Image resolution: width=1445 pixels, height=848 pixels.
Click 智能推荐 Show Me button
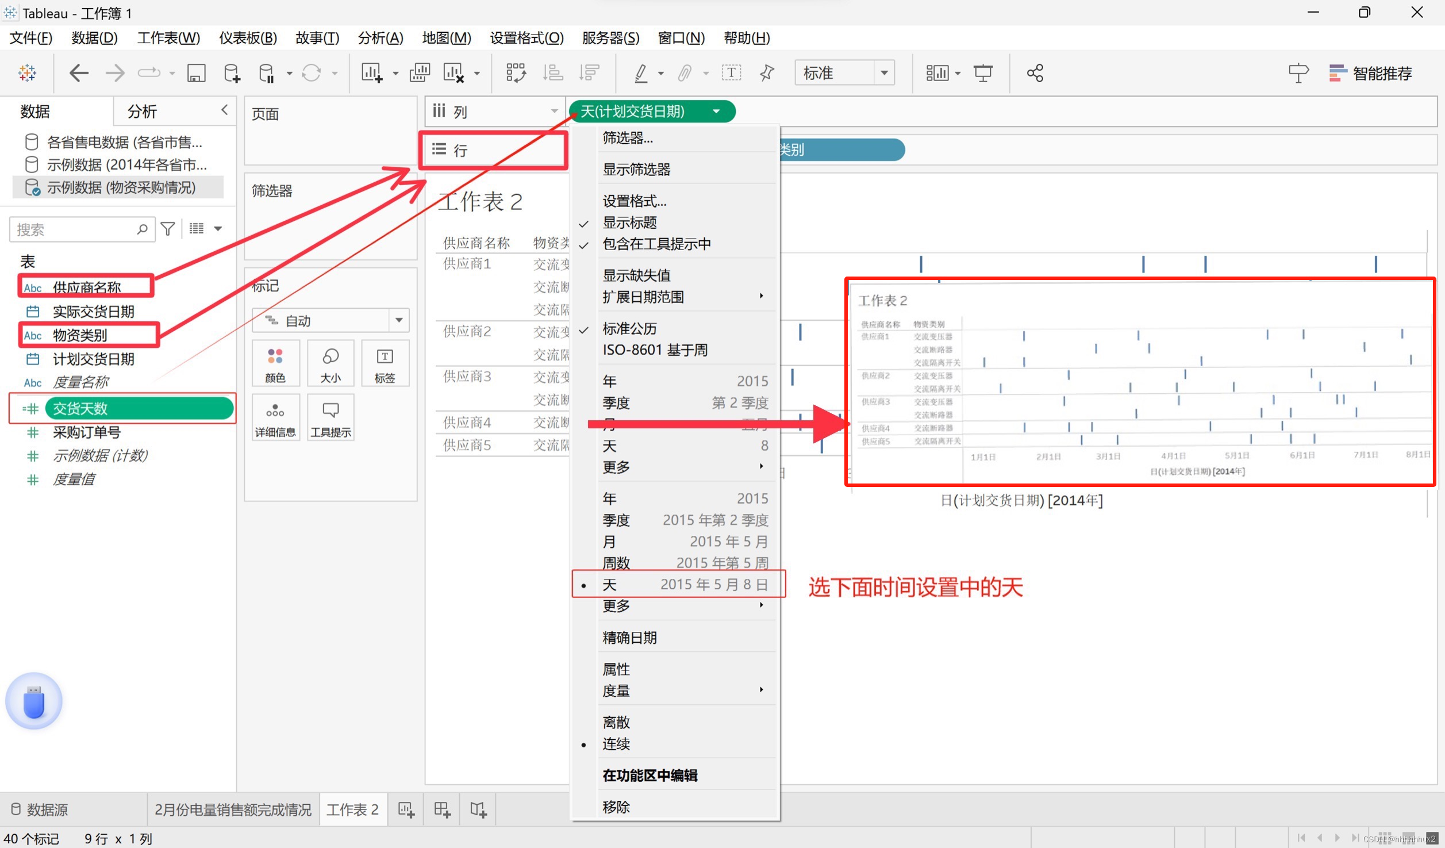coord(1371,74)
